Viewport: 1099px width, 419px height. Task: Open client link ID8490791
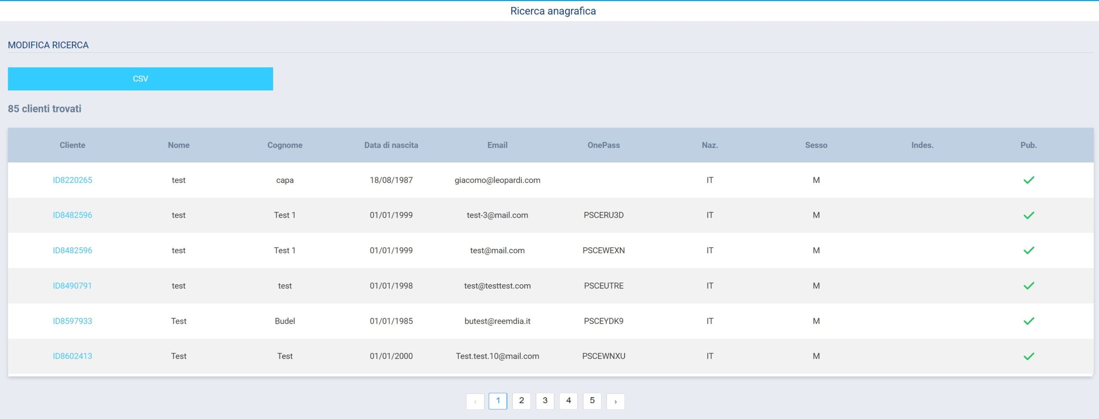pyautogui.click(x=72, y=286)
